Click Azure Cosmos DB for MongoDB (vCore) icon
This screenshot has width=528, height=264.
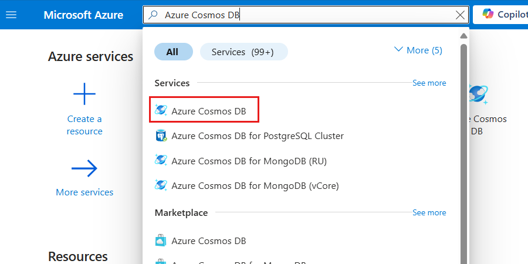click(x=161, y=185)
